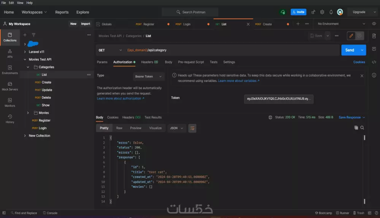Copy response body with copy icon

click(356, 128)
